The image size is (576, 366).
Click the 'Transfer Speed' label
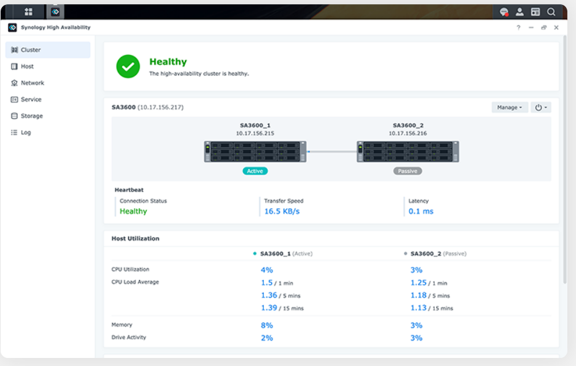coord(284,201)
